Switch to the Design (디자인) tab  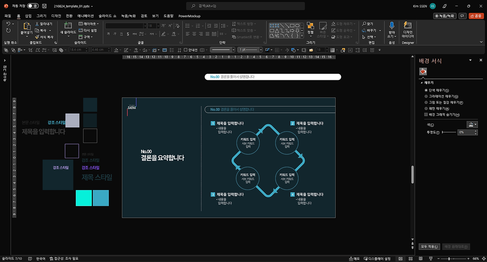[x=56, y=16]
